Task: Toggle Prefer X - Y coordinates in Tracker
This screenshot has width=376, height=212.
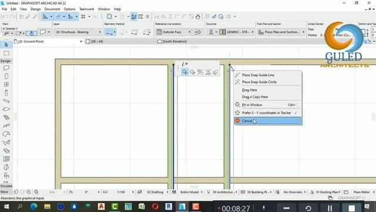Action: (268, 112)
